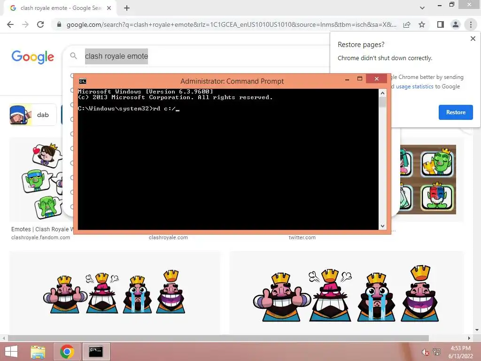Click the address bar URL

point(231,24)
